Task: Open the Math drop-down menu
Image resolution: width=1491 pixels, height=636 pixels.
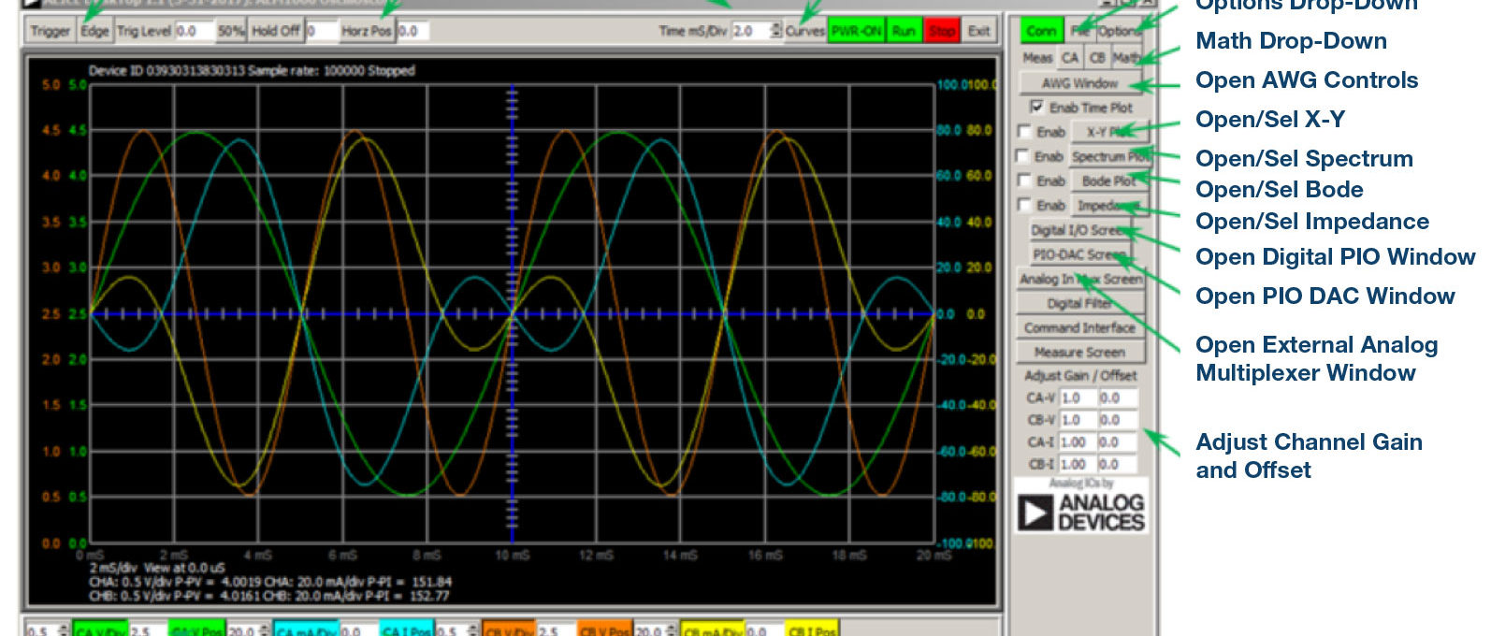Action: (x=1126, y=58)
